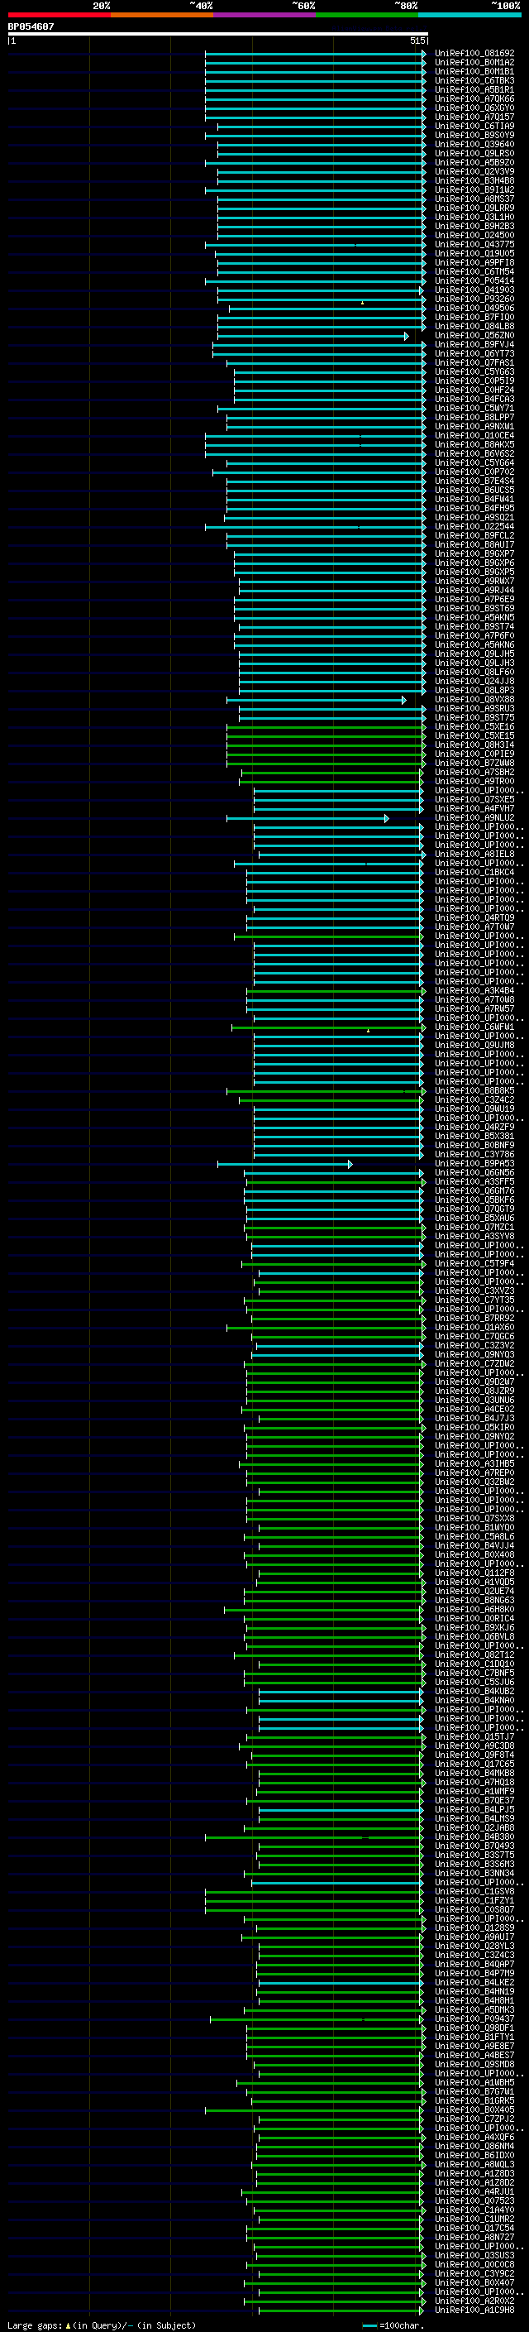Select the UniRef100_A7Q157 label
The height and width of the screenshot is (2332, 529).
point(474,117)
